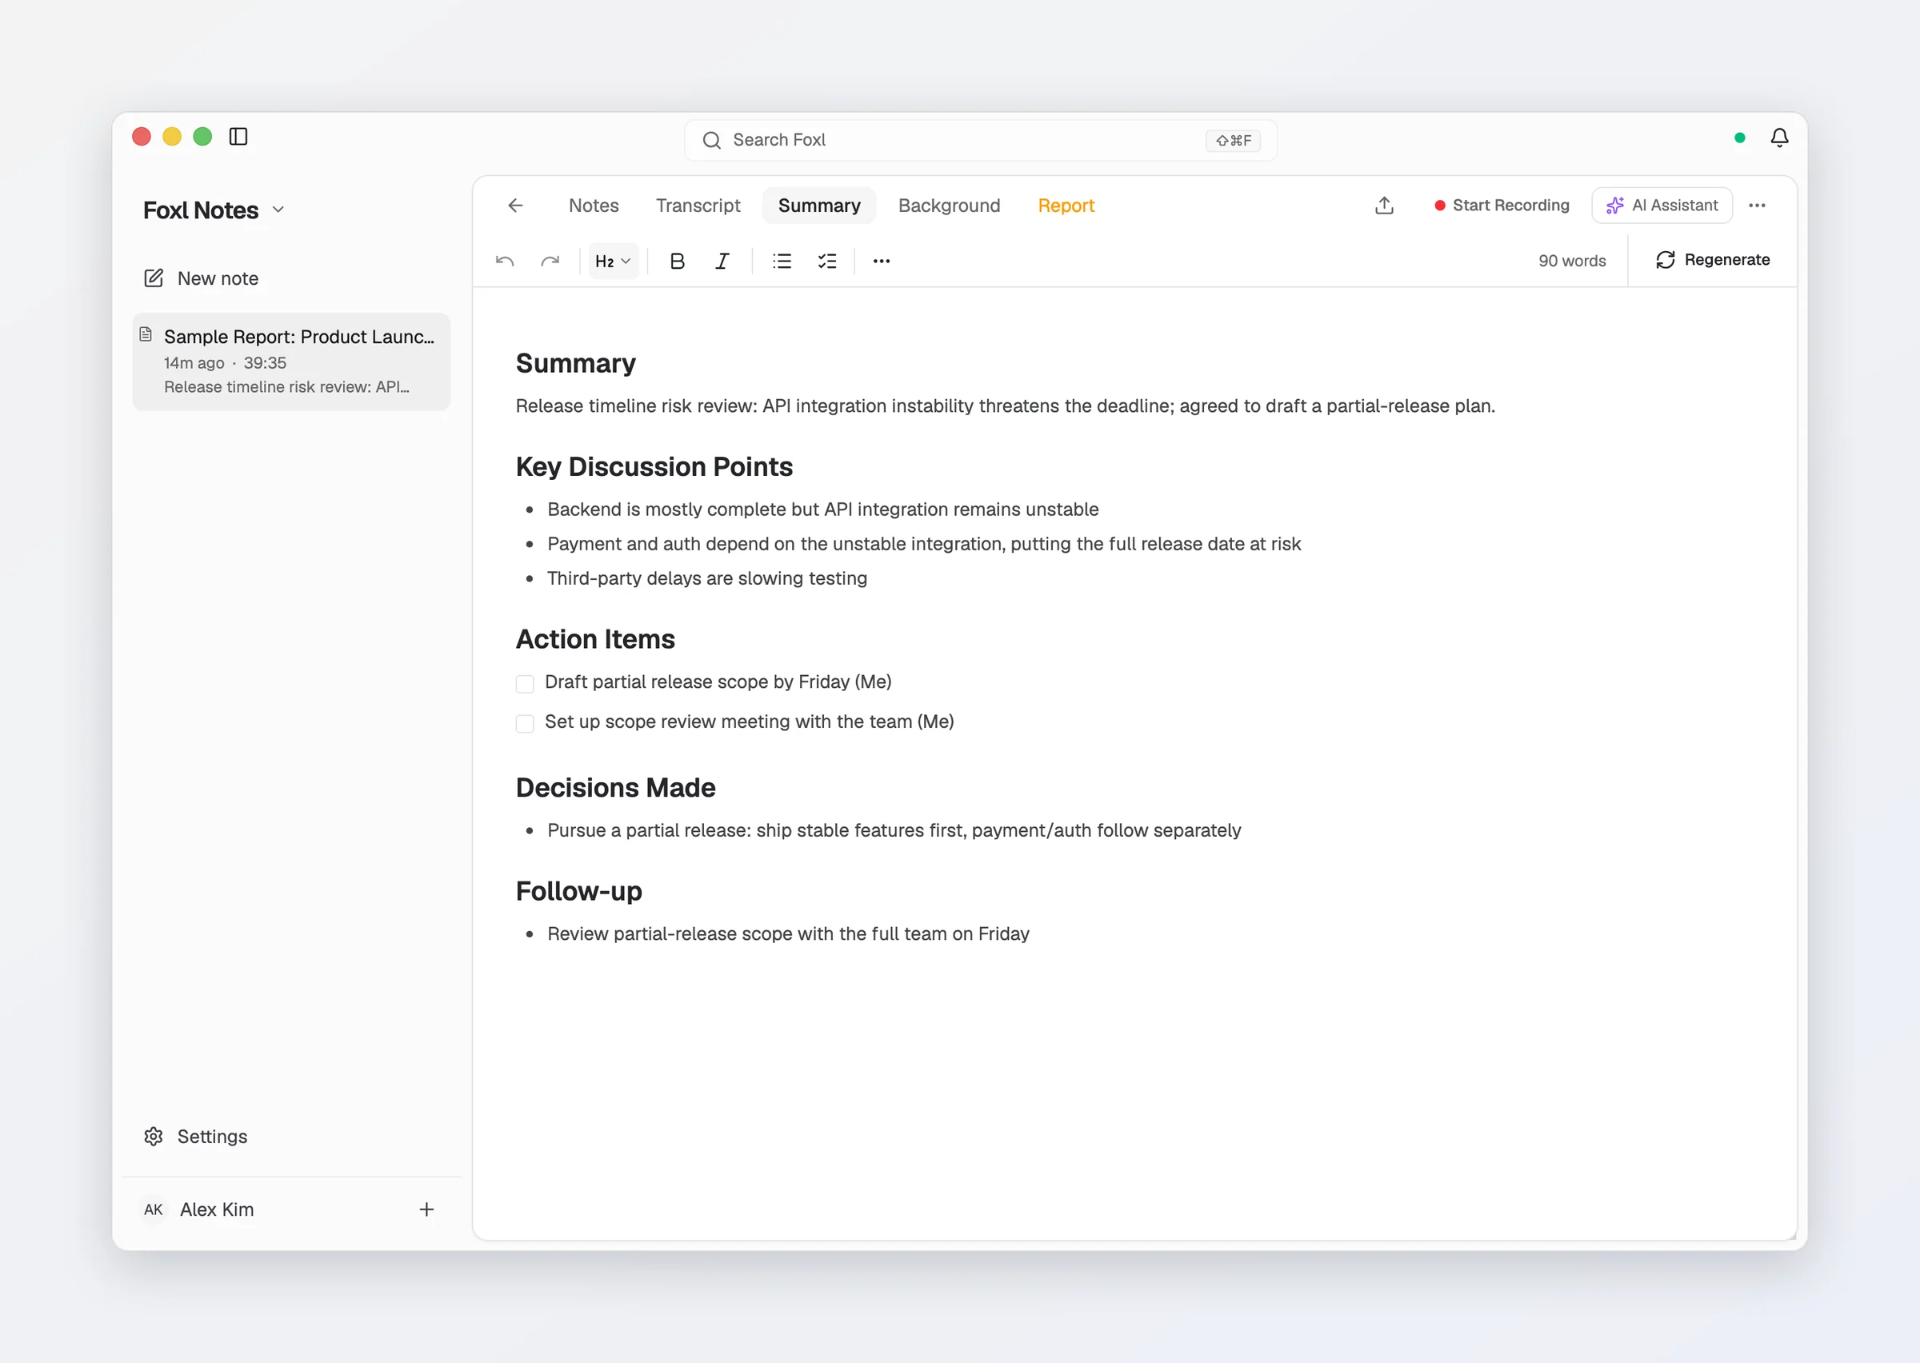Click the '90 words' counter
The image size is (1920, 1363).
(x=1572, y=261)
